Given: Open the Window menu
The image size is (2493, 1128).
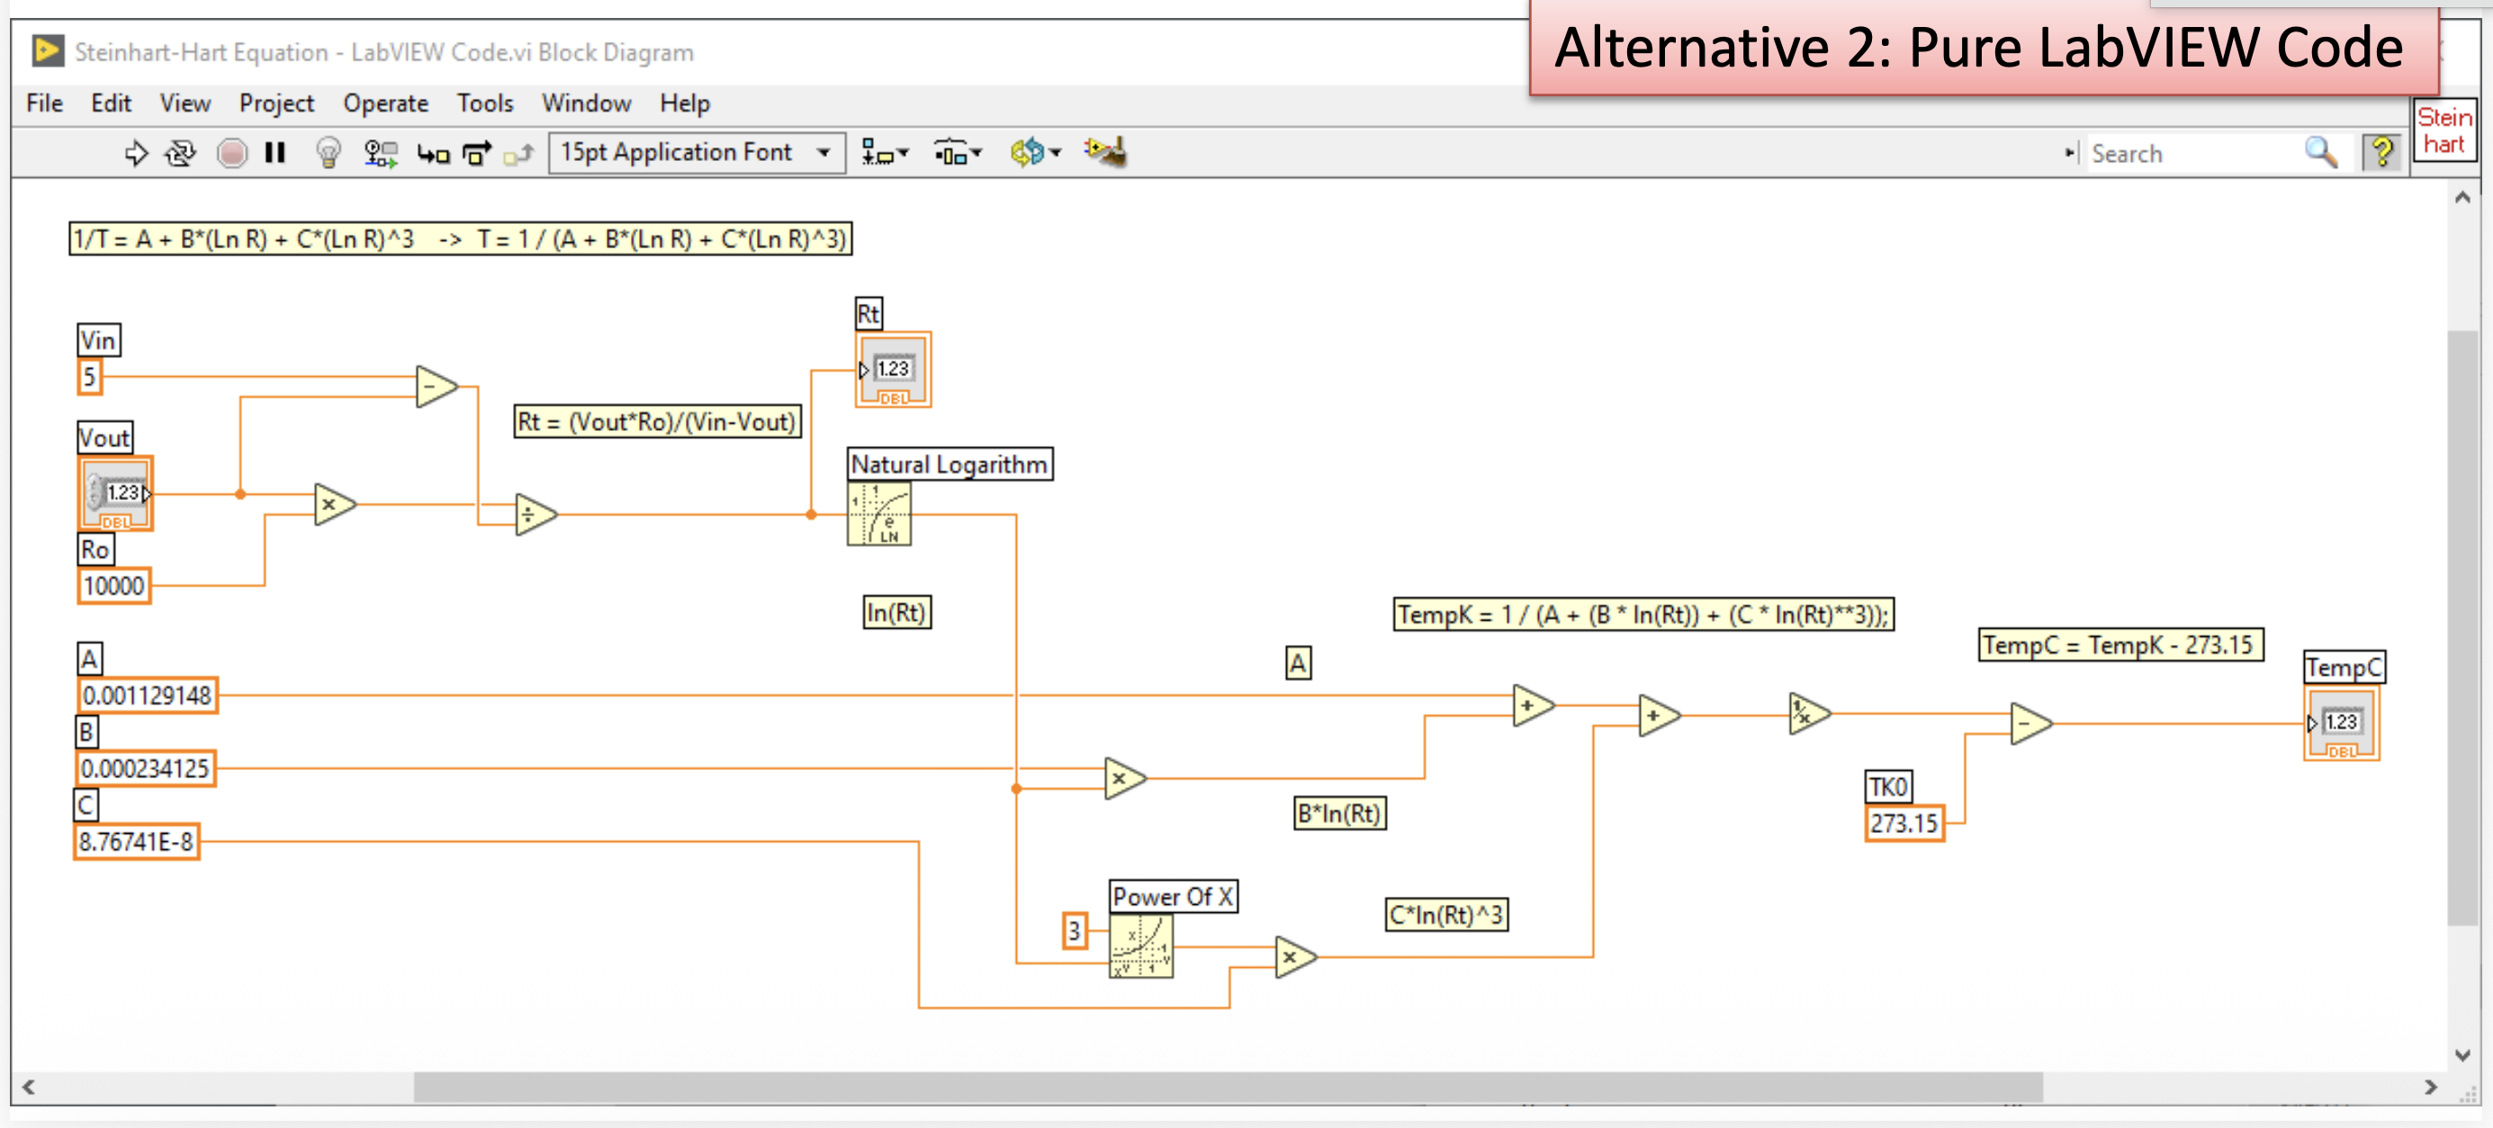Looking at the screenshot, I should click(587, 103).
